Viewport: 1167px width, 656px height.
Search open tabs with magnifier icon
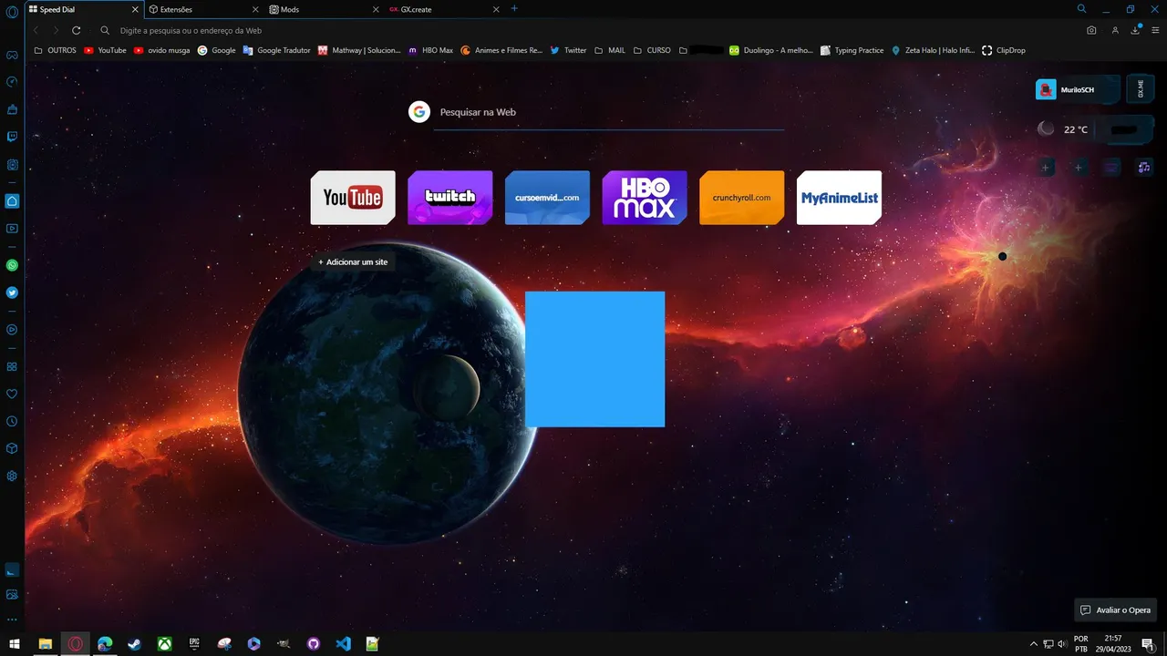point(1081,8)
